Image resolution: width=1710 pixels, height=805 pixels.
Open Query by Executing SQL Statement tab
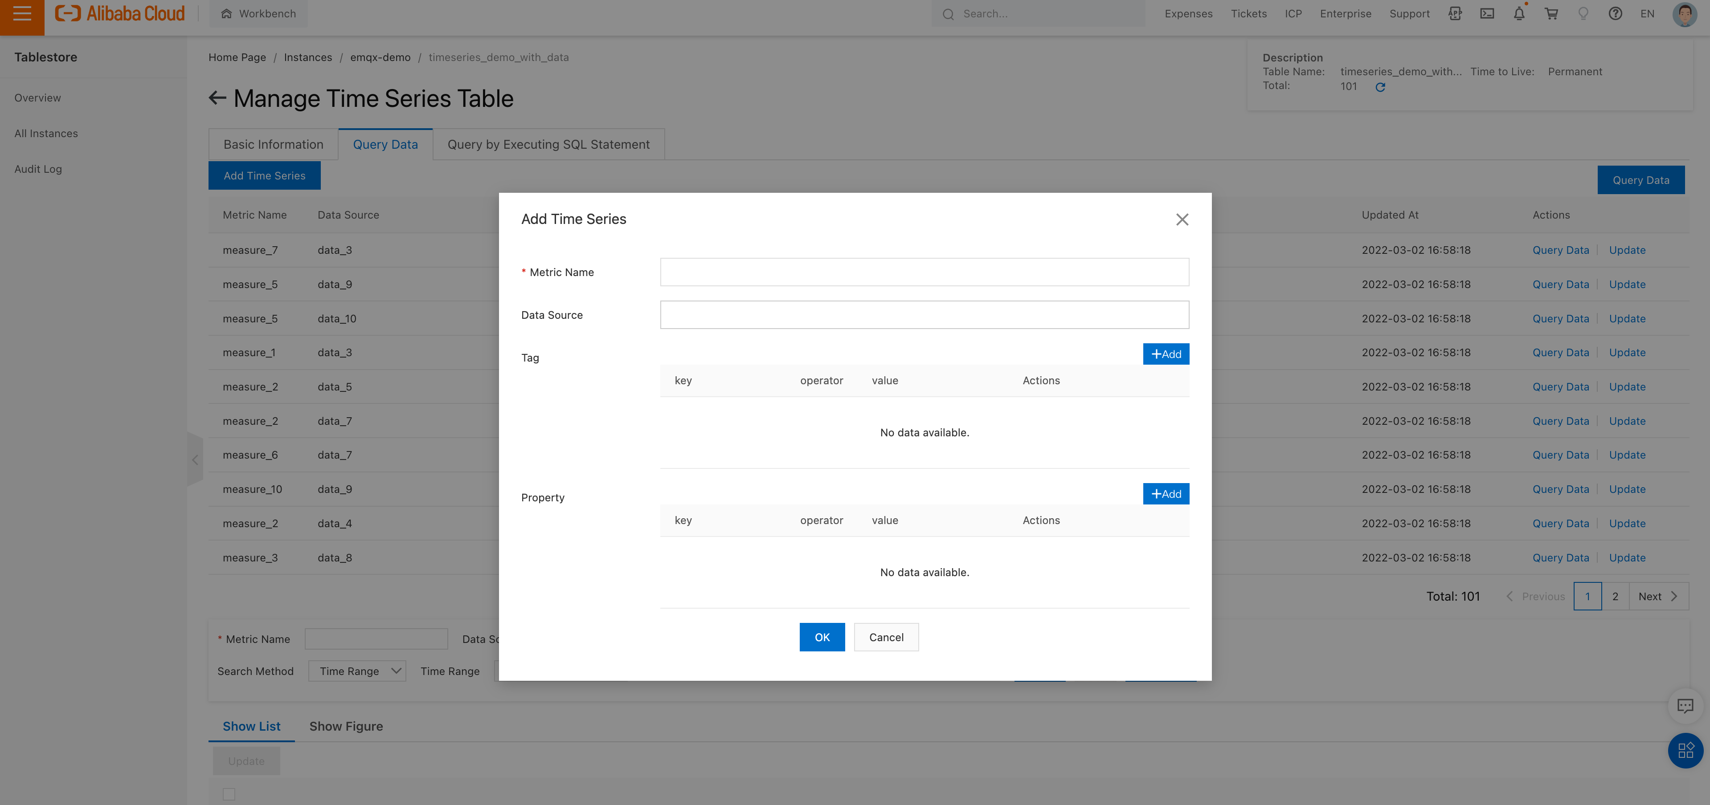(x=548, y=145)
